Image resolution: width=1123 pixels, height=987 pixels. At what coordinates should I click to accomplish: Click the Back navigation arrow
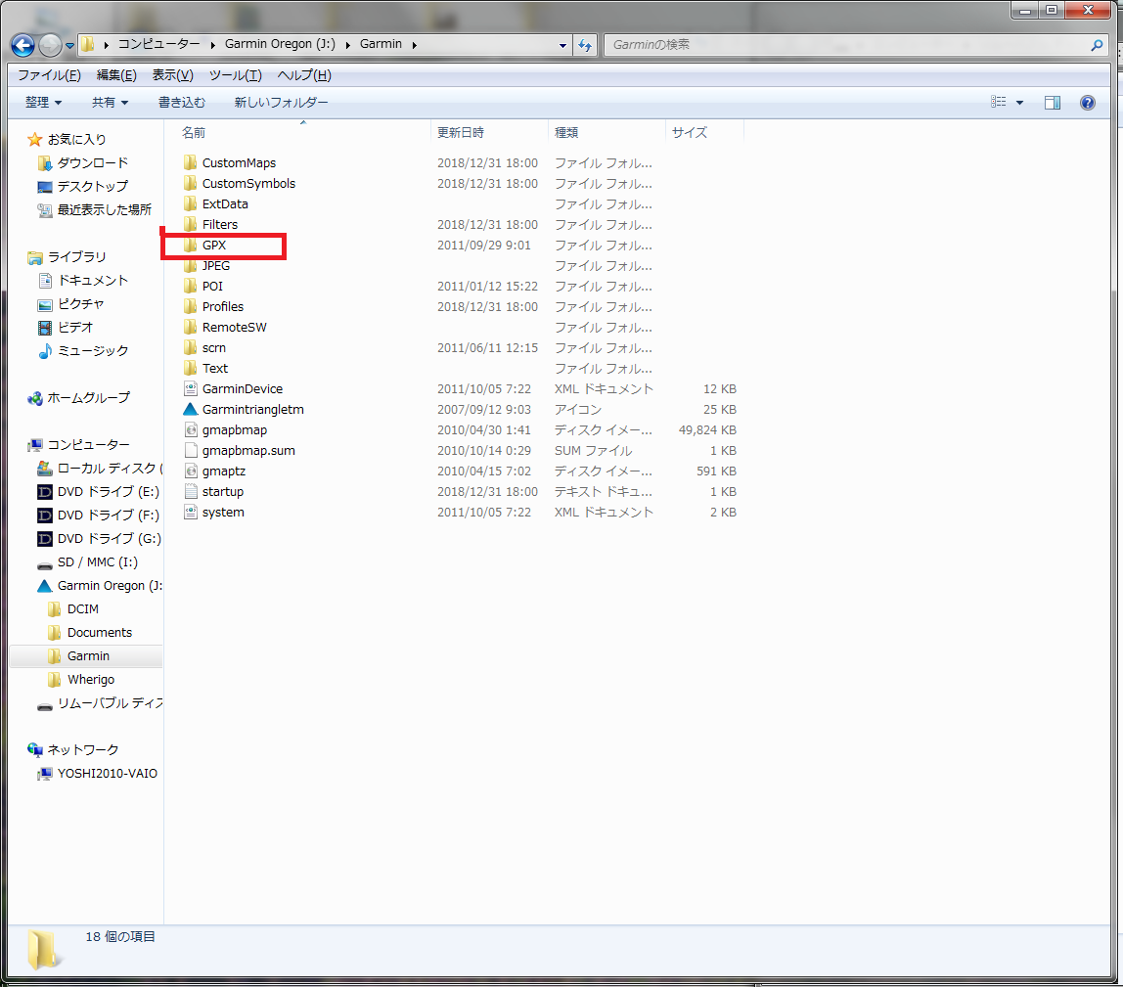point(22,45)
